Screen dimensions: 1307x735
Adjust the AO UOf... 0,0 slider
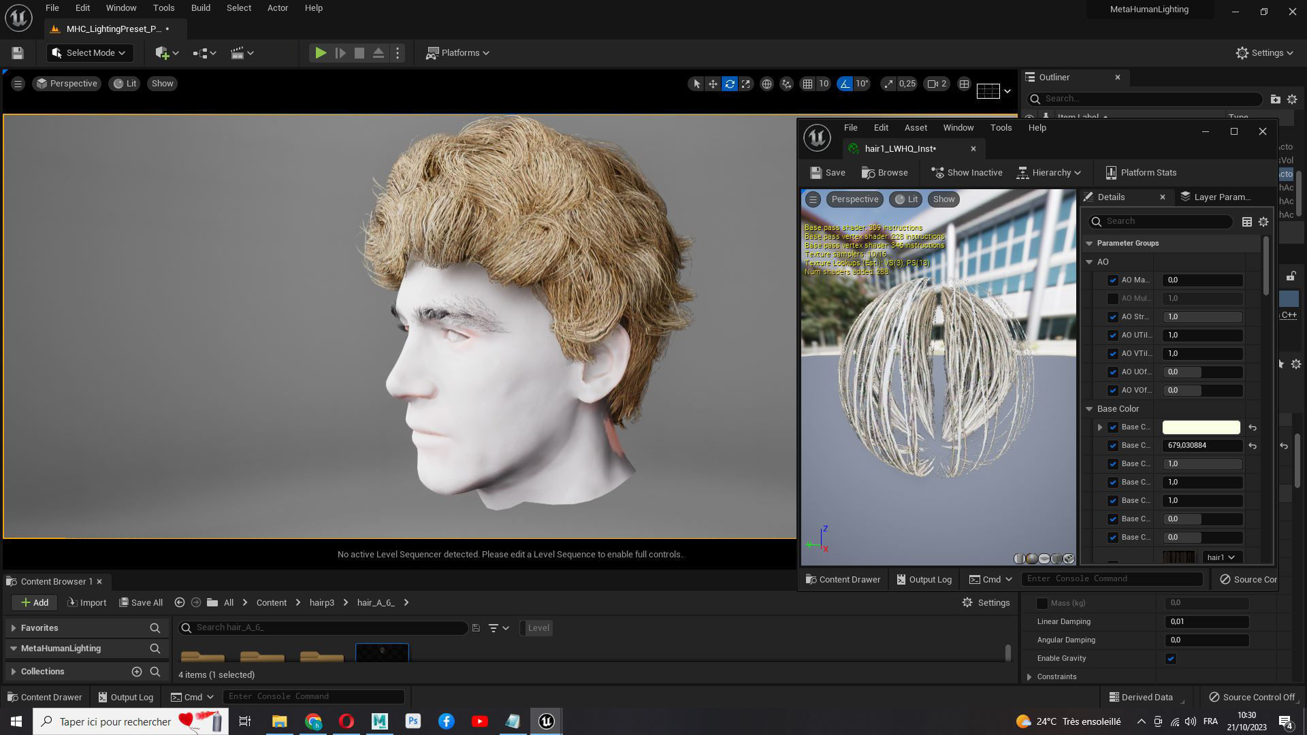tap(1202, 372)
